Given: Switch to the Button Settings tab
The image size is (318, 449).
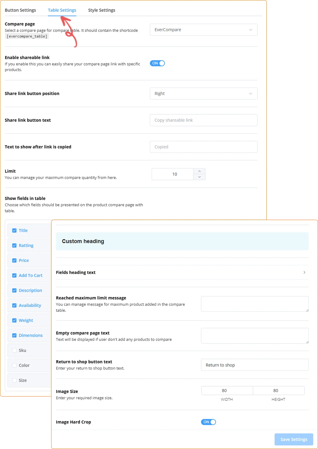Looking at the screenshot, I should 20,10.
